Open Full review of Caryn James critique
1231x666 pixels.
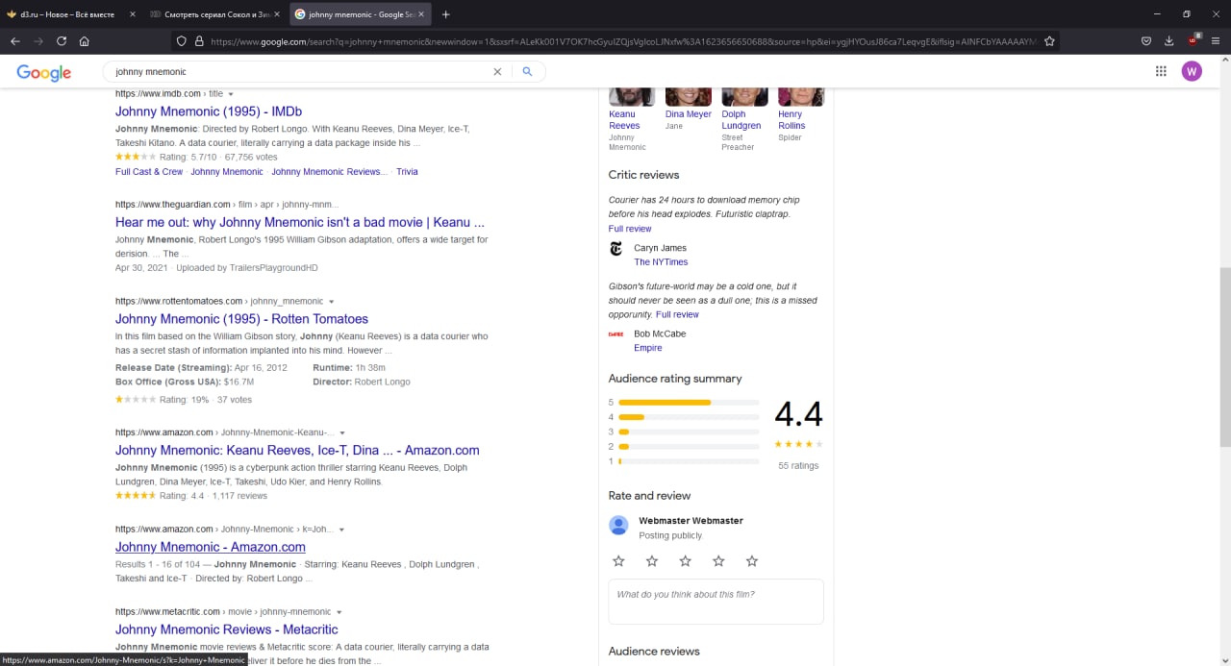pyautogui.click(x=630, y=229)
